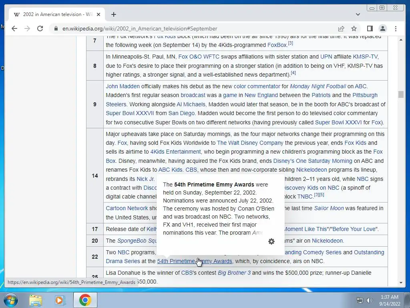Screen dimensions: 410x308
Task: Open Chrome three-dot menu
Action: coord(396,28)
